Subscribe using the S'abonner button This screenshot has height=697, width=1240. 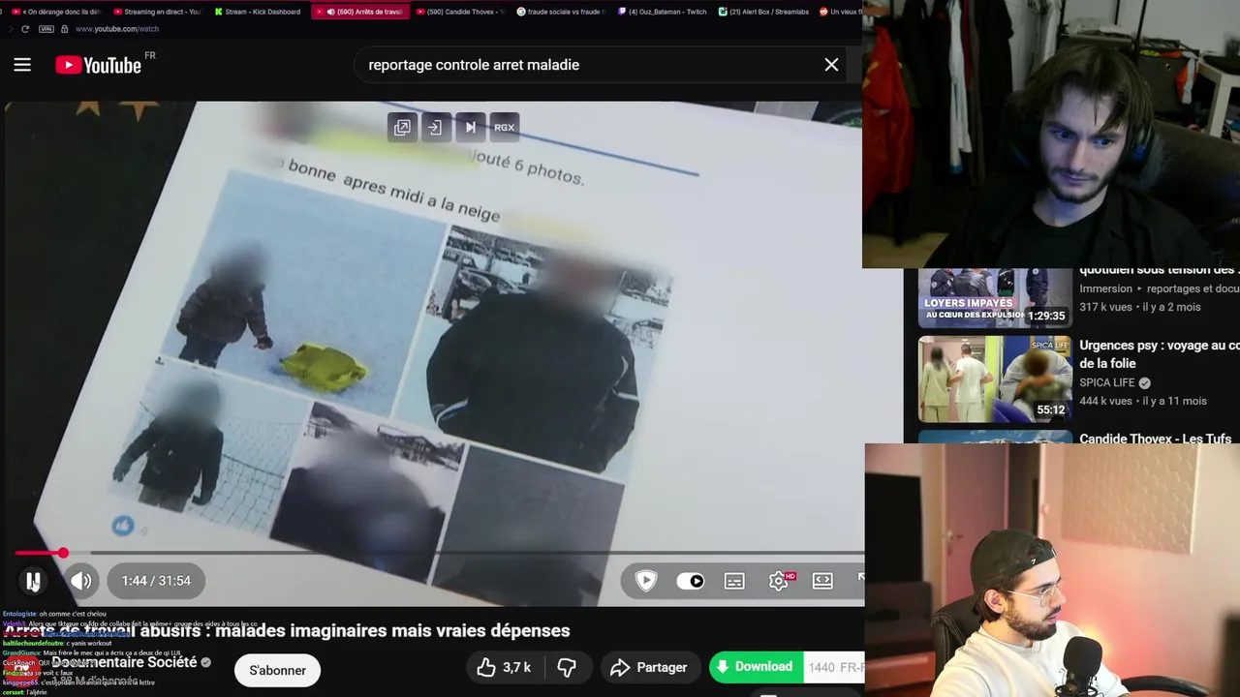(277, 670)
